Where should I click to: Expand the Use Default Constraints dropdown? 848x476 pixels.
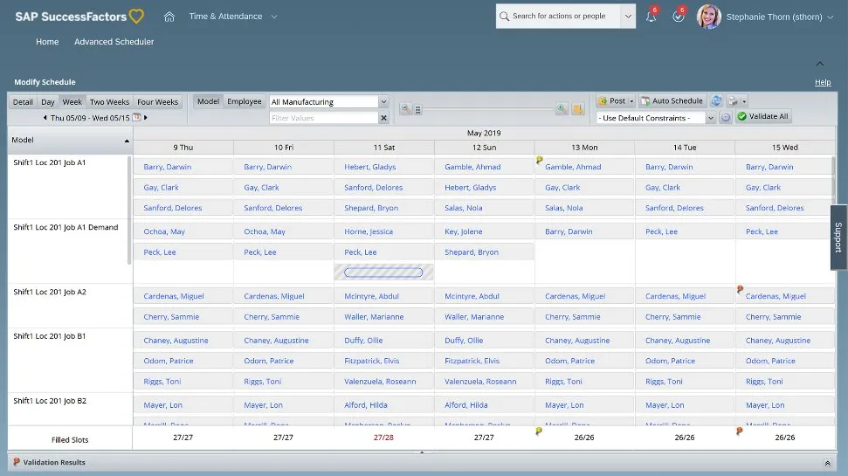tap(710, 118)
